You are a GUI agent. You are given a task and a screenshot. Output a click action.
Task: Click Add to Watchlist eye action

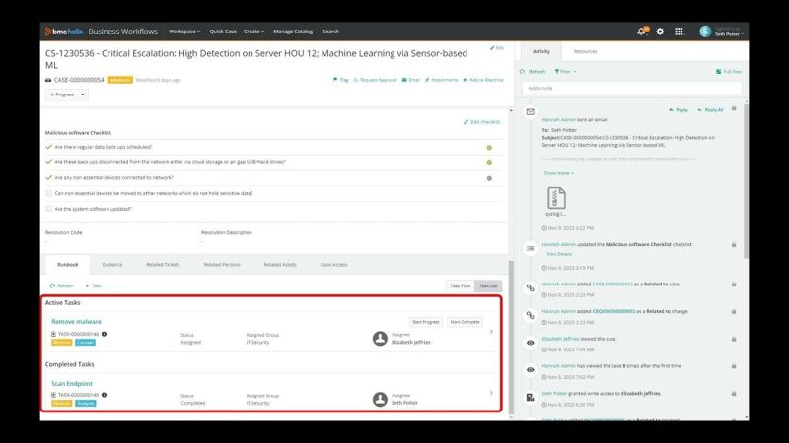point(483,80)
